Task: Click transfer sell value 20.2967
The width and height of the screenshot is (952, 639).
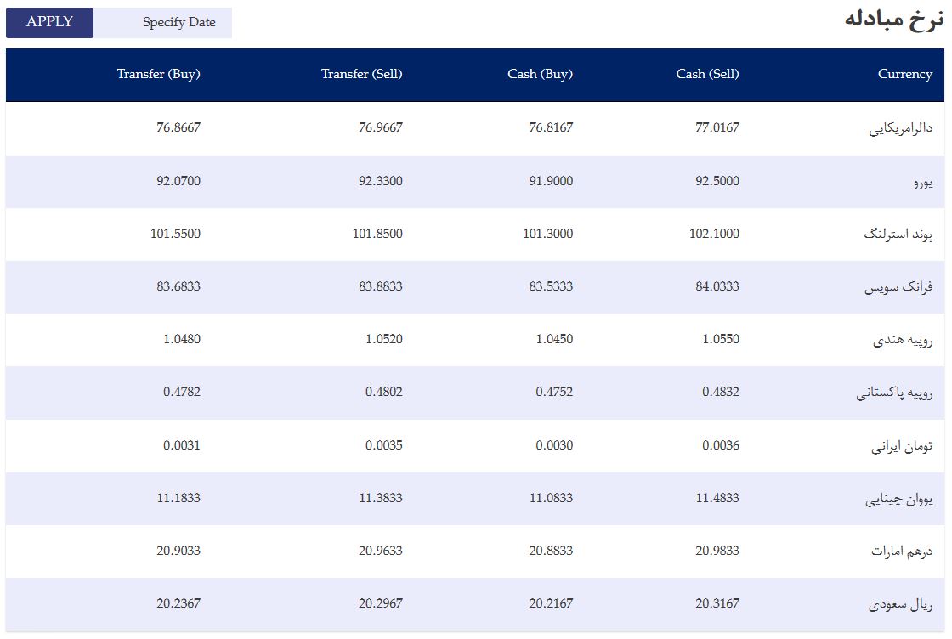Action: pyautogui.click(x=381, y=604)
